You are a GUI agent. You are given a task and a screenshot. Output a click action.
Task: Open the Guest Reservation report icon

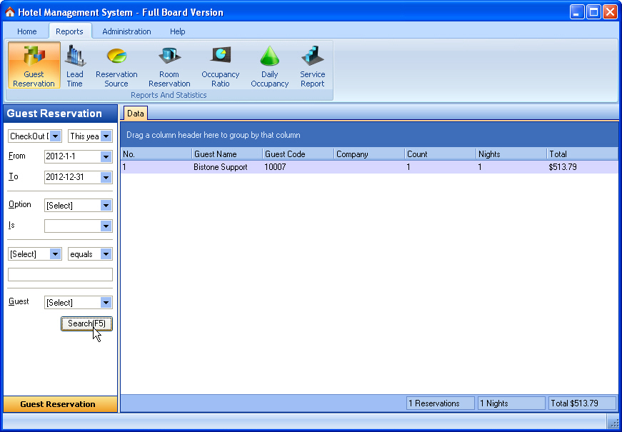[x=34, y=66]
